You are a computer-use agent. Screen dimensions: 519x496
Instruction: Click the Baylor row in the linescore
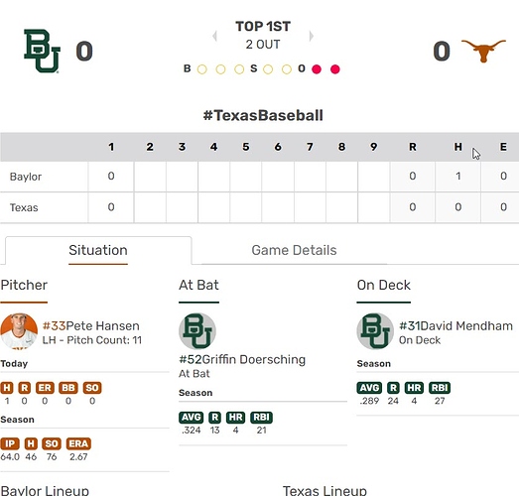(x=260, y=176)
